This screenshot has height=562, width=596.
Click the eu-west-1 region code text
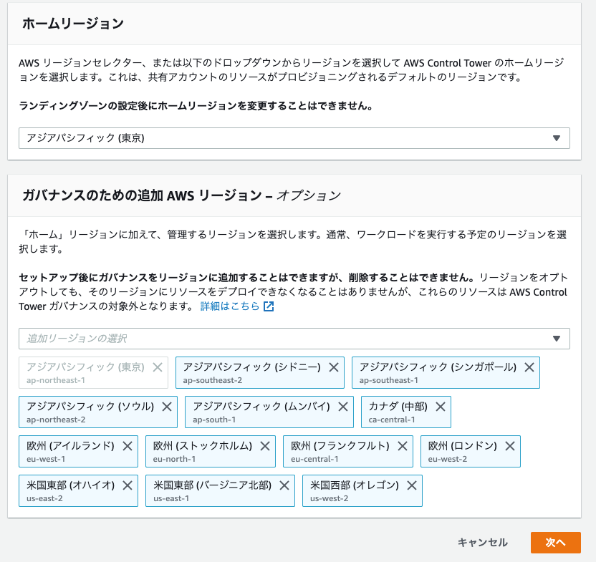(x=46, y=459)
